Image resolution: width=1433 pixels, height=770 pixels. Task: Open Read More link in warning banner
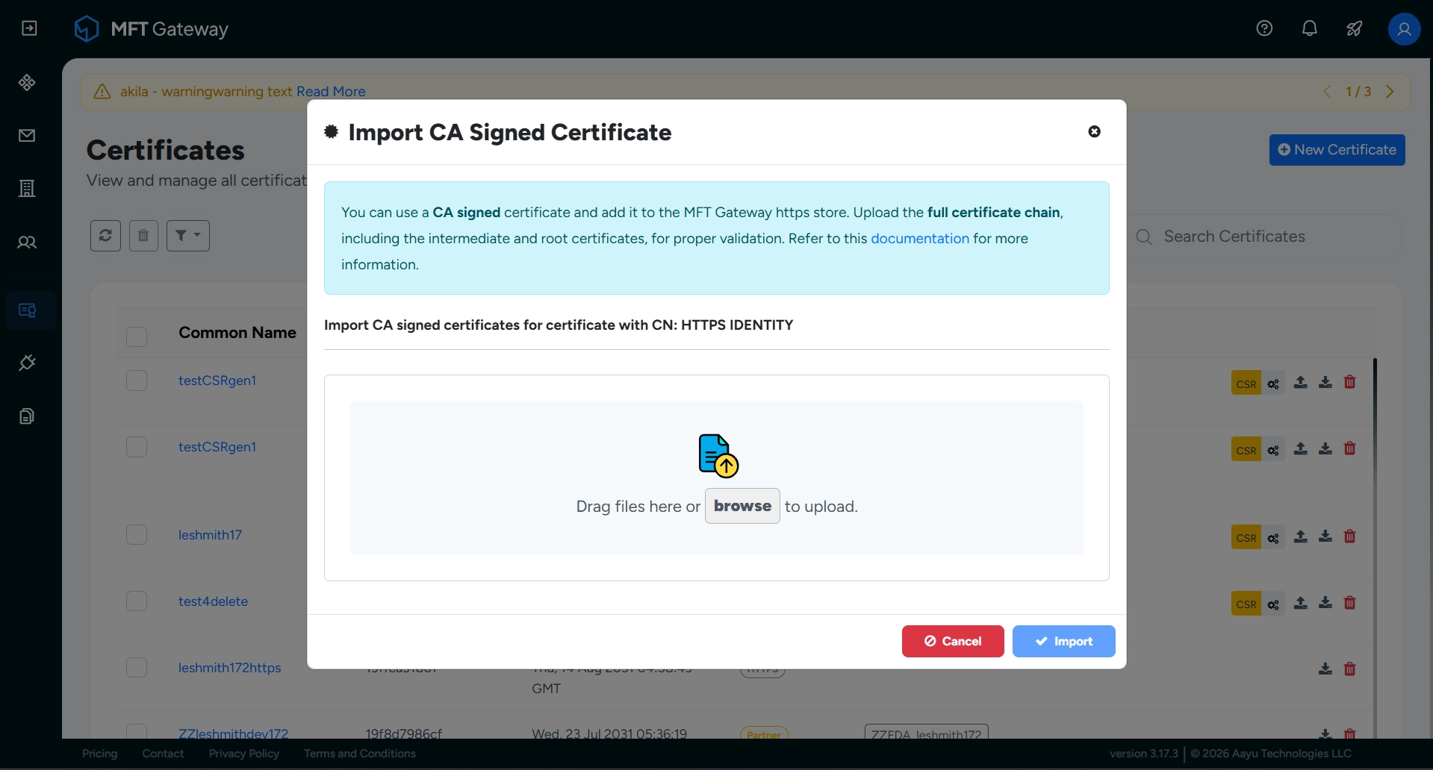pyautogui.click(x=331, y=91)
